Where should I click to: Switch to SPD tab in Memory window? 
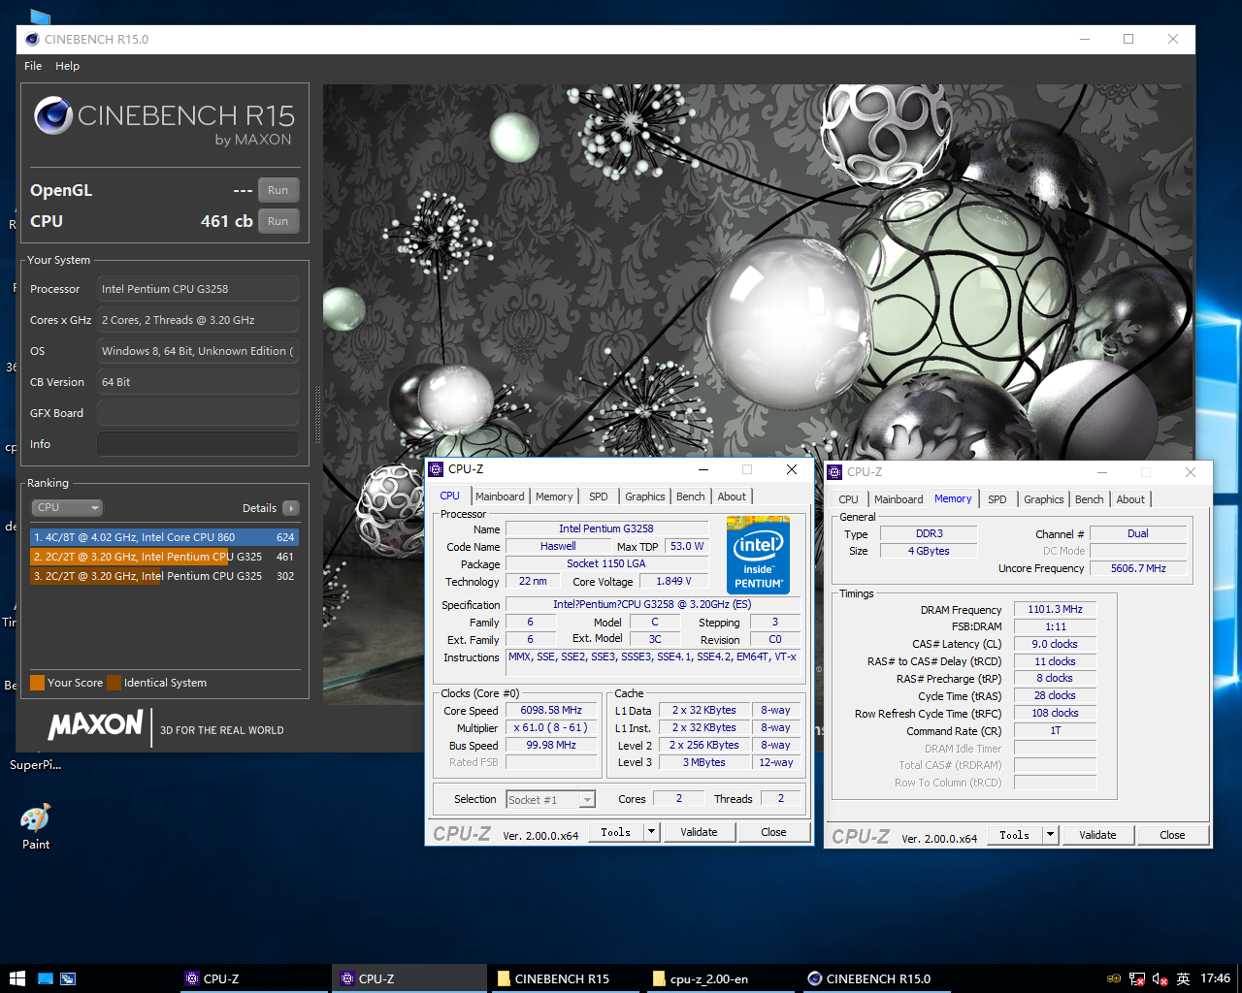click(997, 499)
